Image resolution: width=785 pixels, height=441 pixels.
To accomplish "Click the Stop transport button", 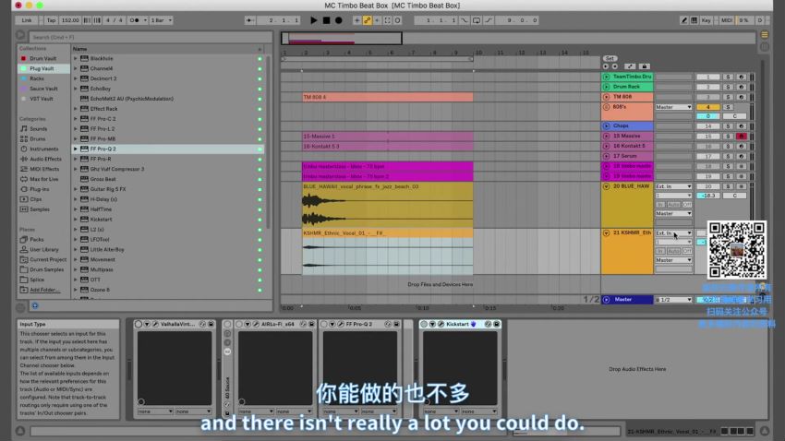I will 326,20.
